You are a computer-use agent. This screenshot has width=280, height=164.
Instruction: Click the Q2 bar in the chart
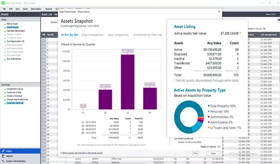coord(105,99)
